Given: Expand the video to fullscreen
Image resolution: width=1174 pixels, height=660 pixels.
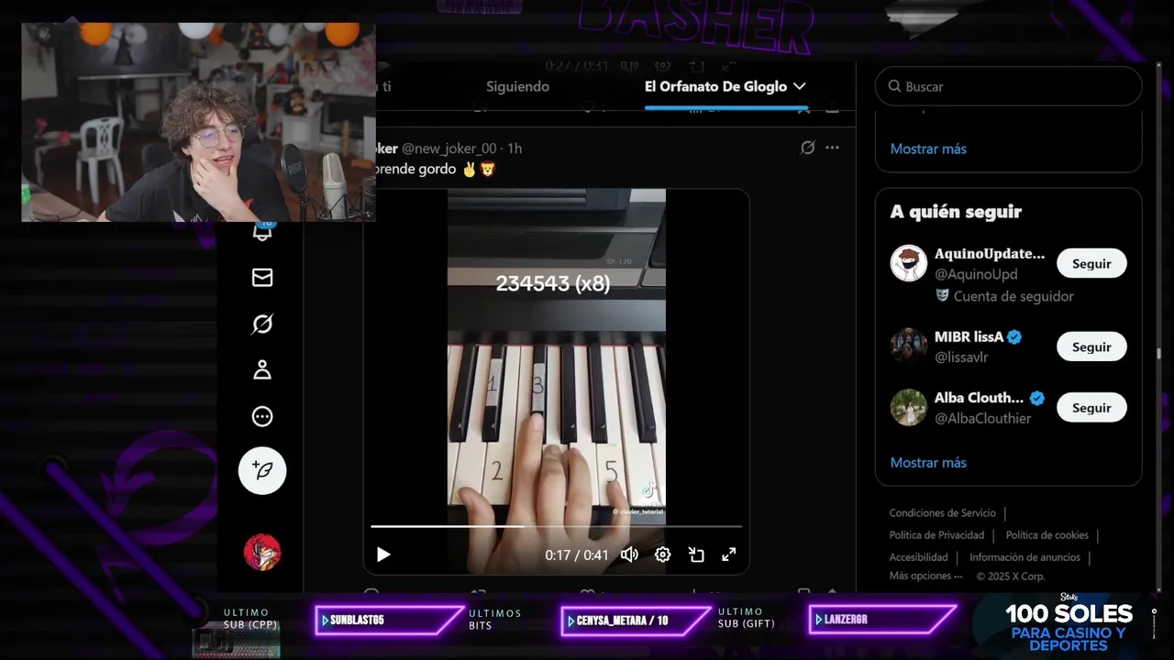Looking at the screenshot, I should (x=729, y=555).
